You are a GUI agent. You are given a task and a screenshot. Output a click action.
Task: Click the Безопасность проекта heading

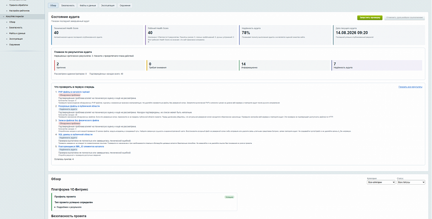[x=69, y=216]
